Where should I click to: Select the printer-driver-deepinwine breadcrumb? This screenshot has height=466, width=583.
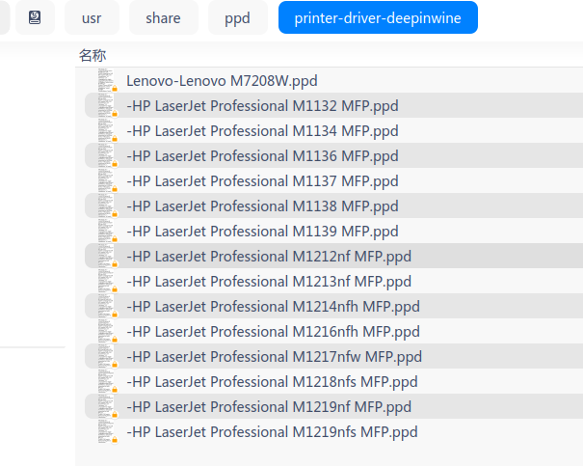pyautogui.click(x=378, y=17)
